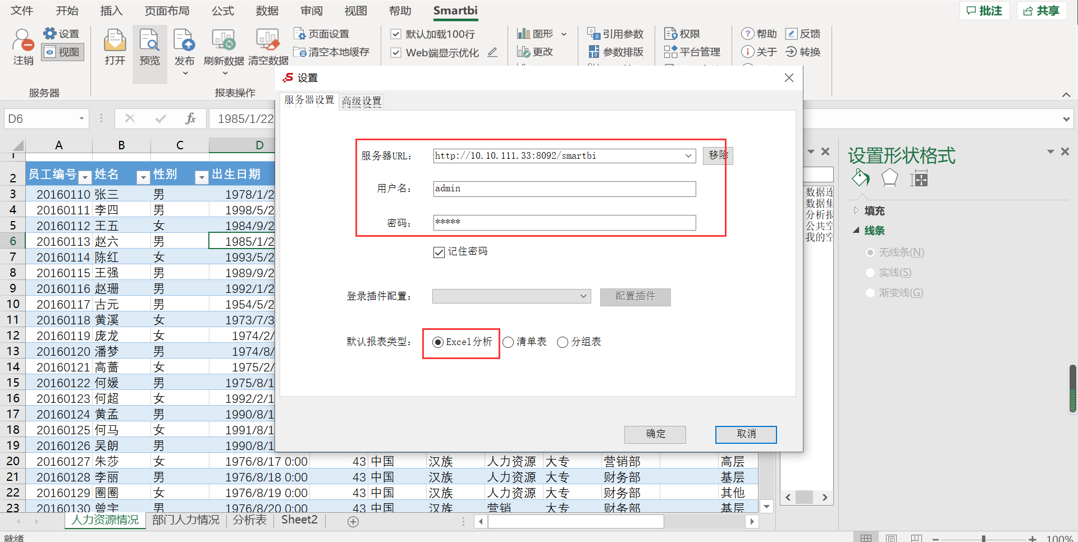1078x542 pixels.
Task: Select the size and properties icon
Action: click(x=919, y=178)
